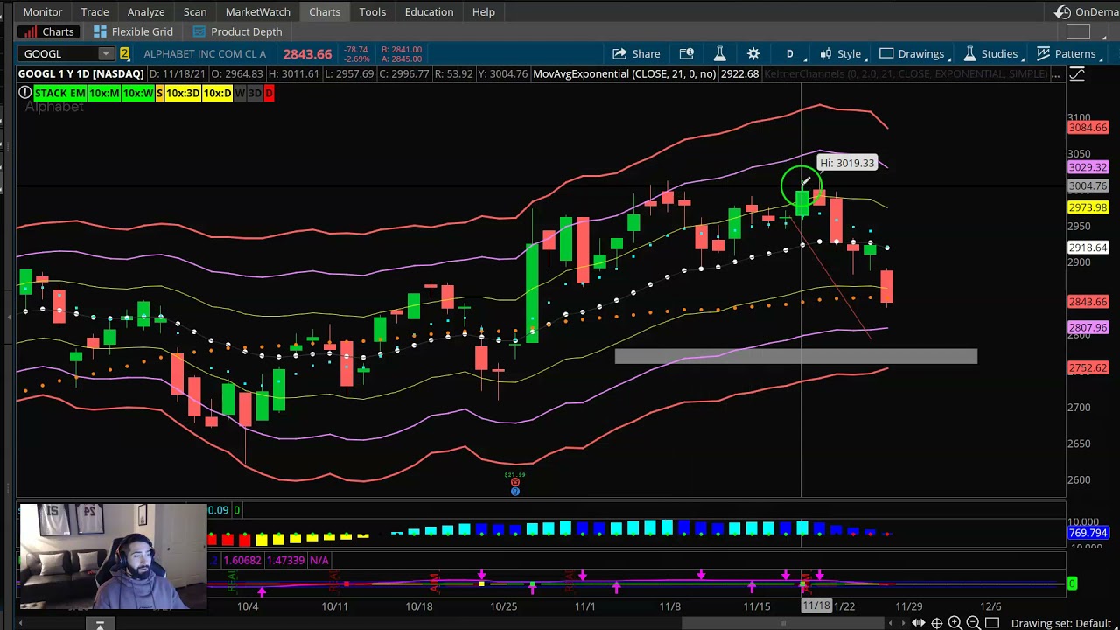Click the blue 769.794 indicator value label
Image resolution: width=1120 pixels, height=630 pixels.
click(1088, 533)
